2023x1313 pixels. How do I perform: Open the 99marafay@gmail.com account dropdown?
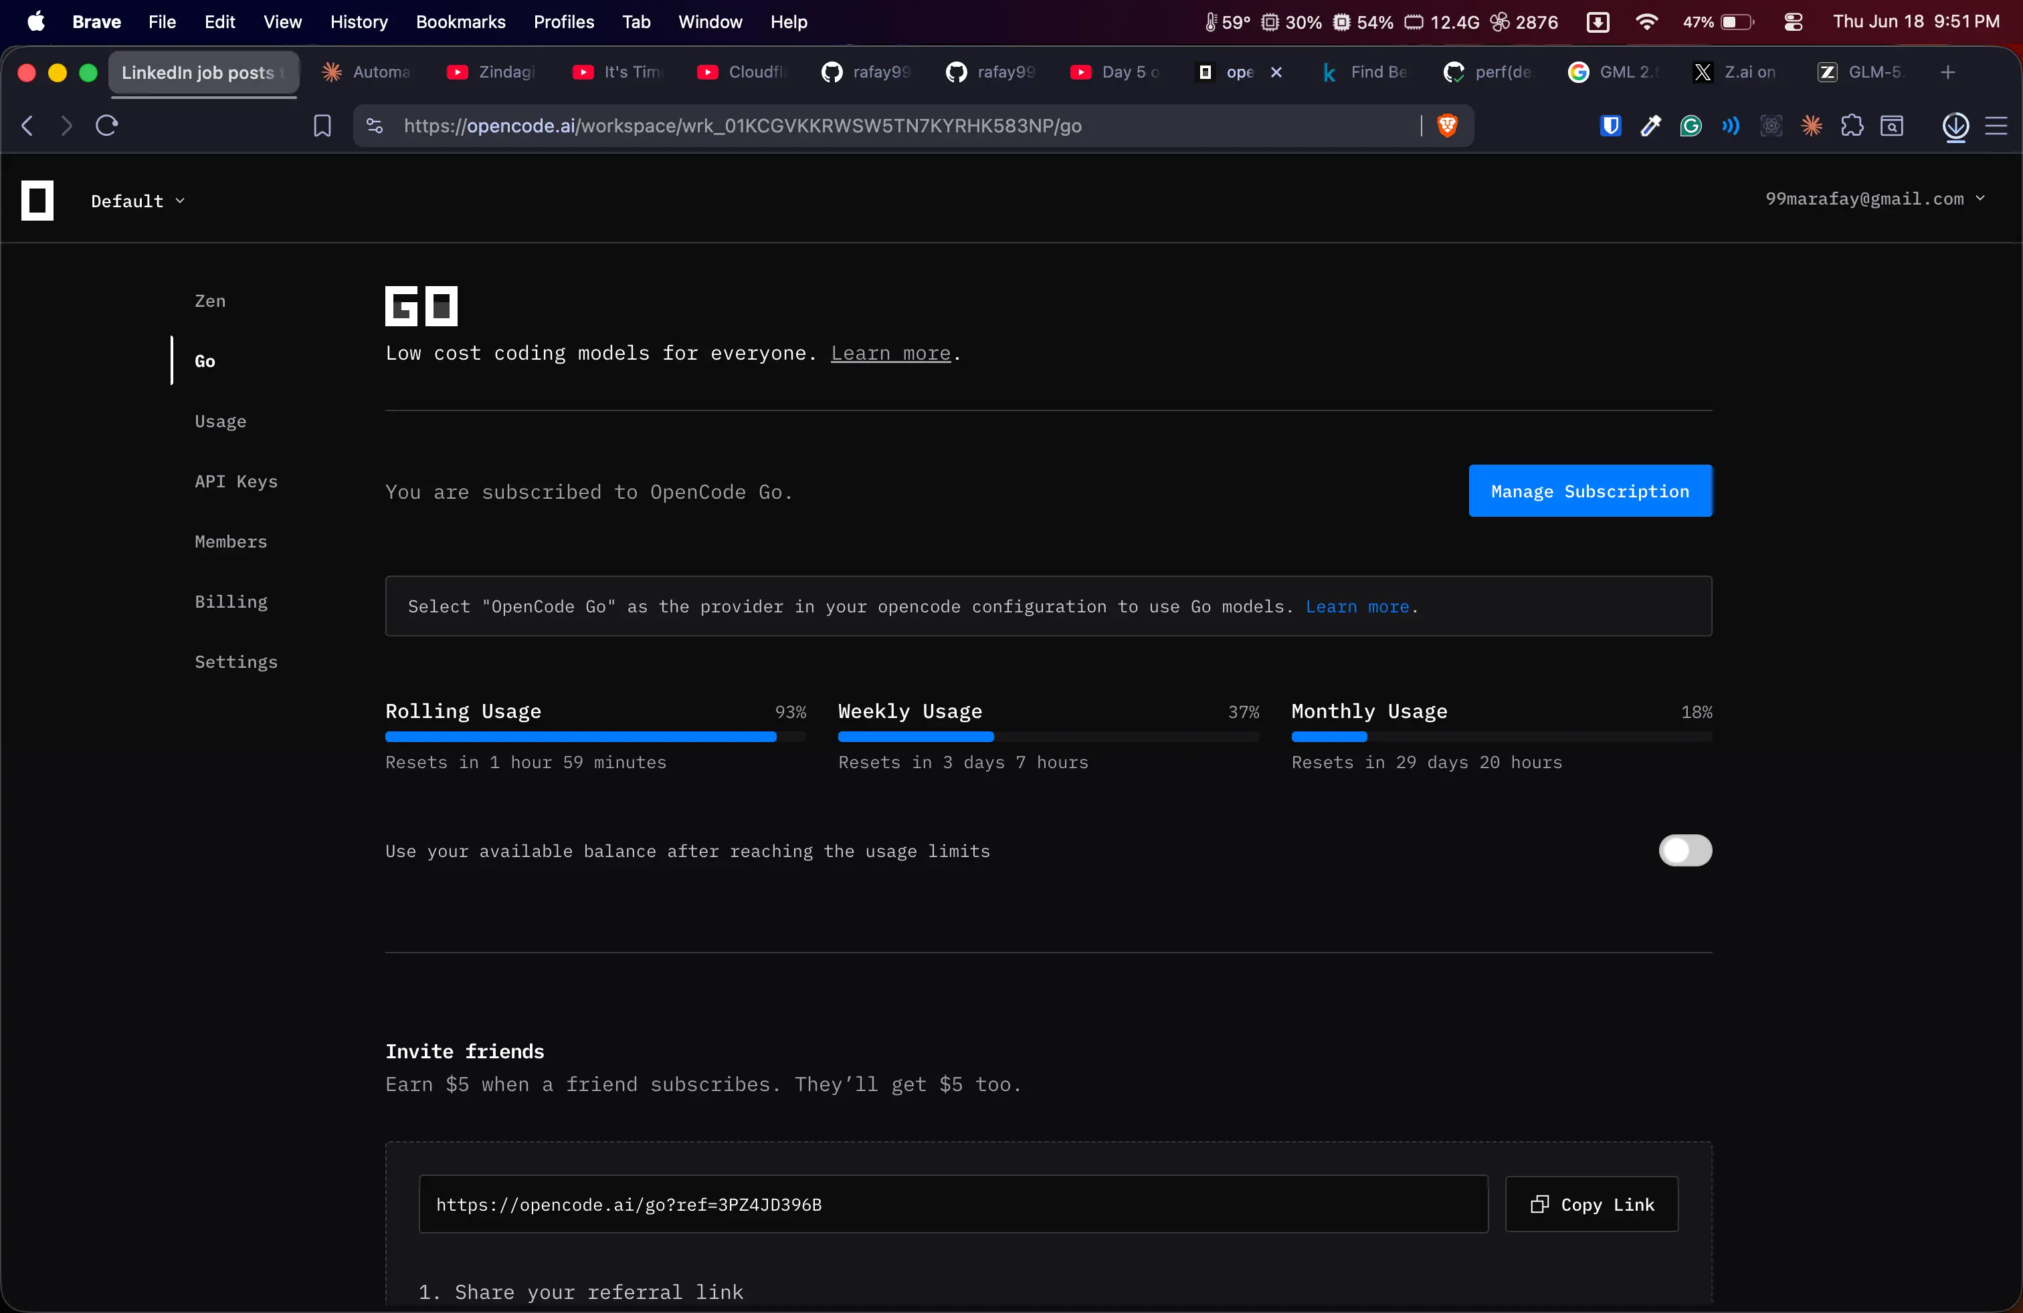1875,199
